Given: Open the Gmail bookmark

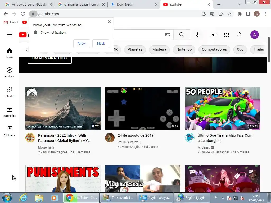Looking at the screenshot, I should (11, 22).
